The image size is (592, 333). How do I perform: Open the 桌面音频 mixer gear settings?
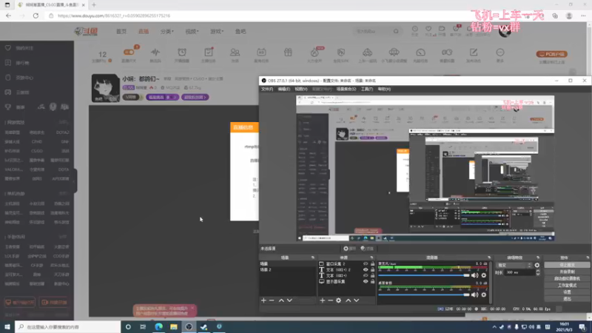[484, 295]
